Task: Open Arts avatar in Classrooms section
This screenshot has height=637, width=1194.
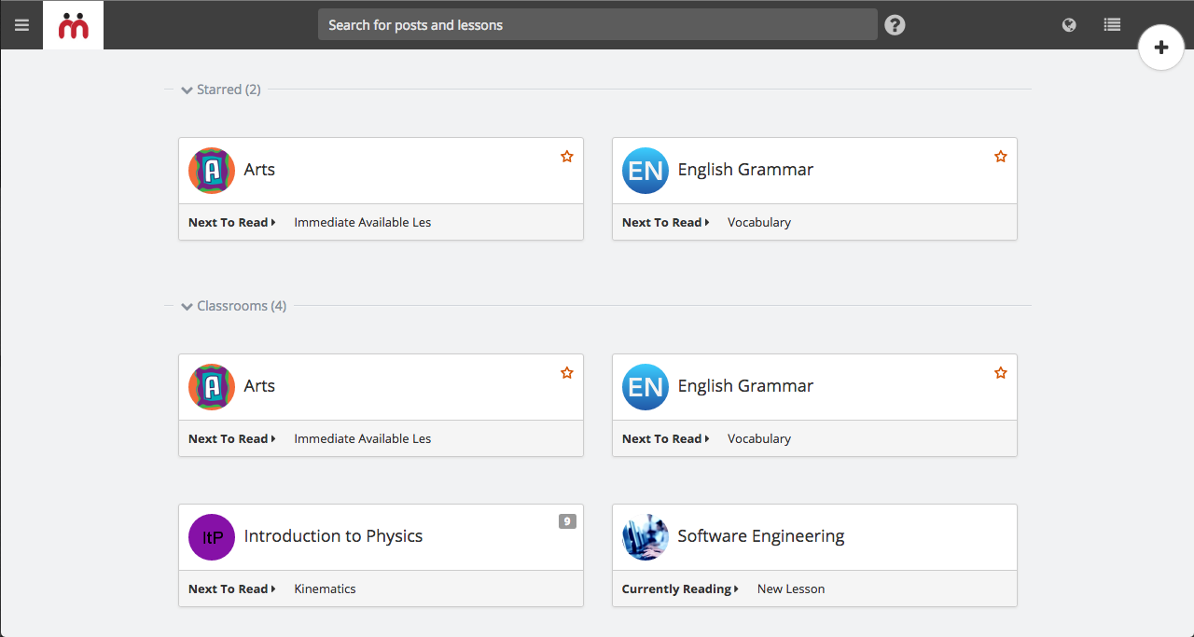Action: pos(212,387)
